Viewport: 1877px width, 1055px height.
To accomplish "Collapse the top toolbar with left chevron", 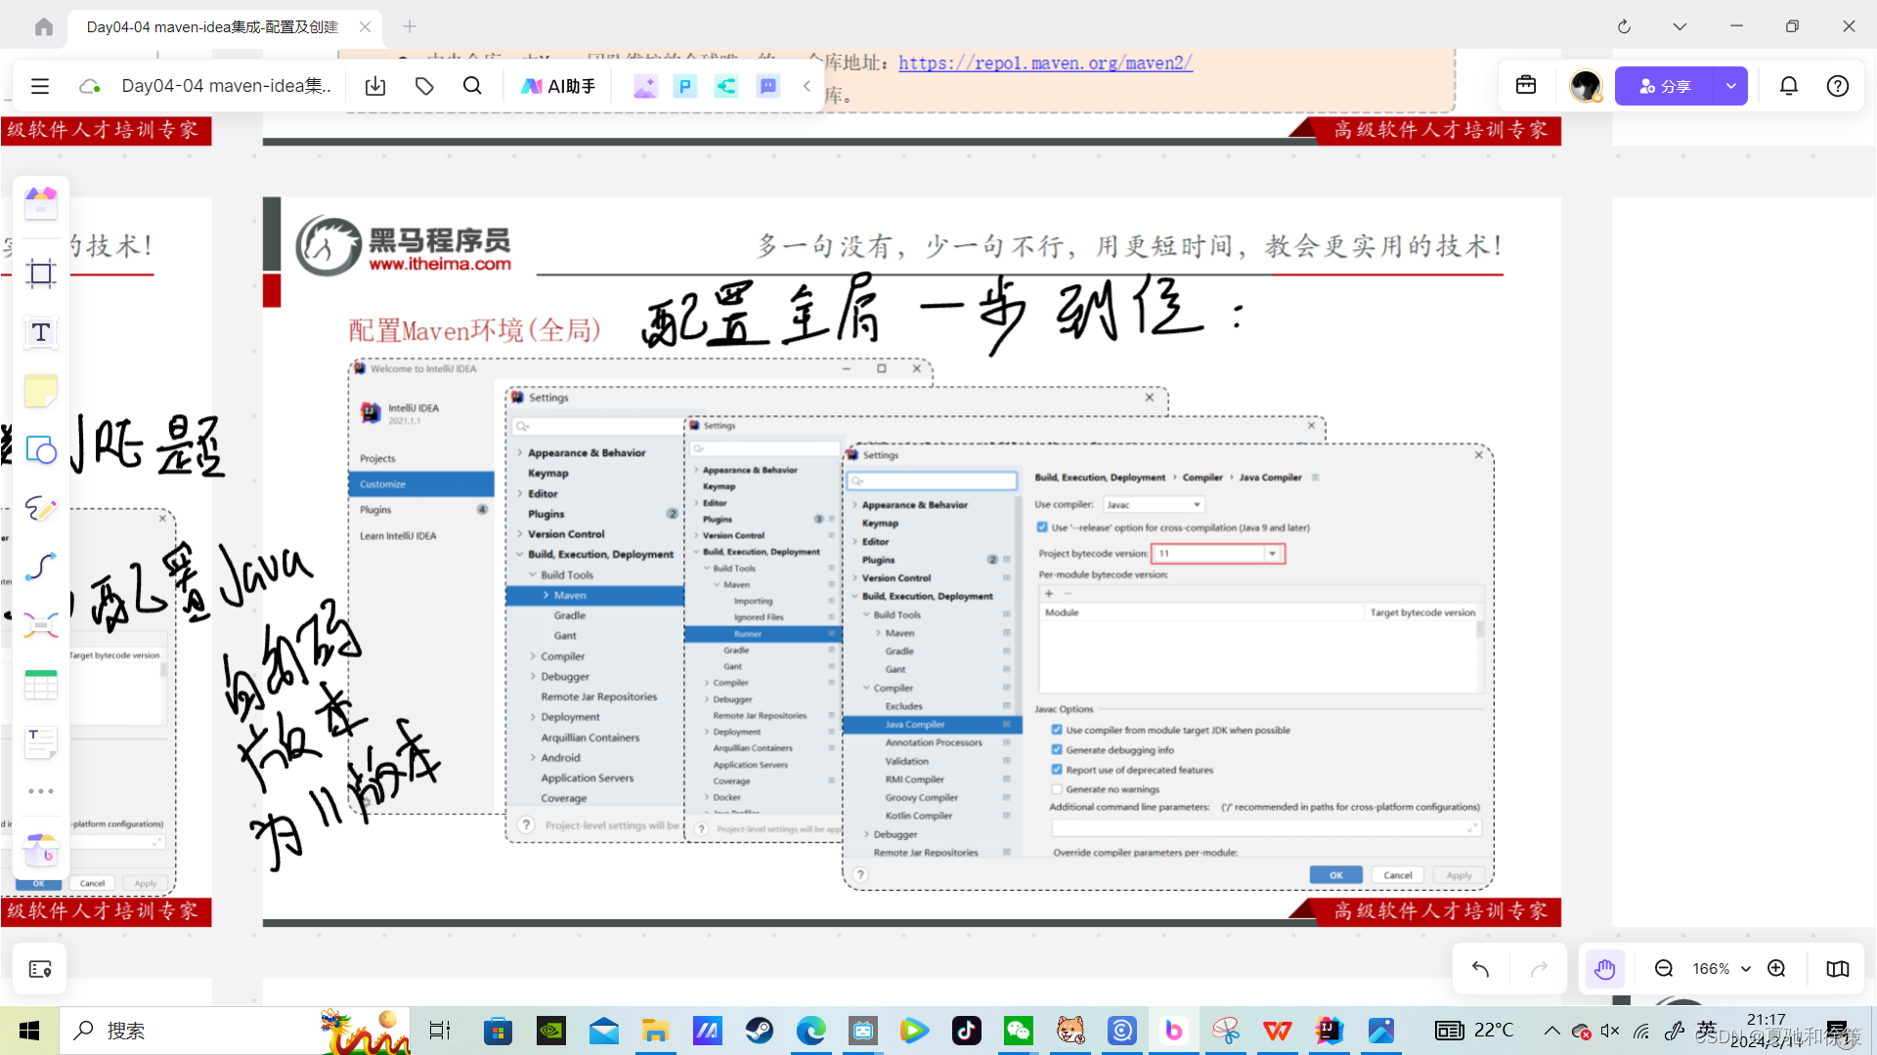I will coord(808,86).
